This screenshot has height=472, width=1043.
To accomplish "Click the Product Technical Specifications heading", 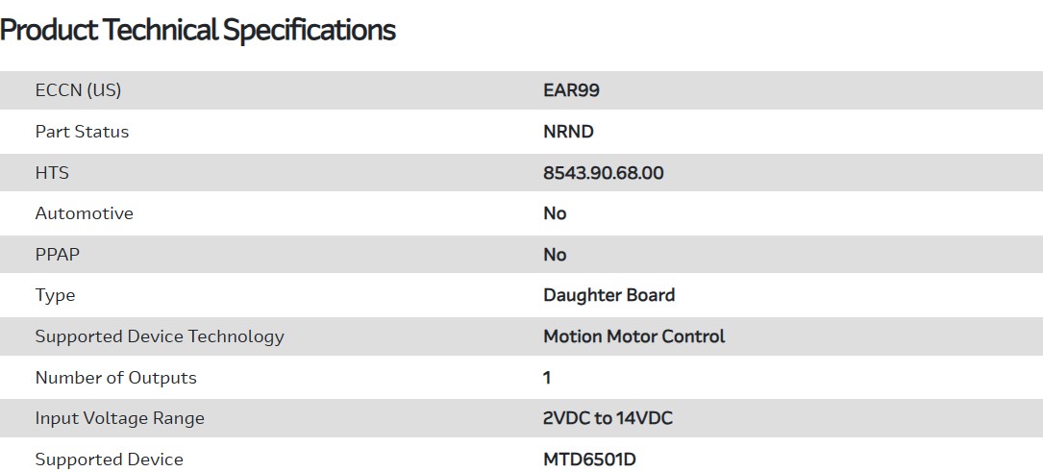I will tap(198, 30).
